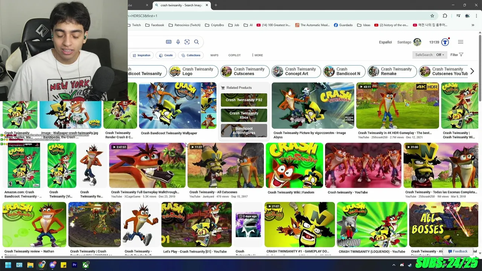The image size is (482, 271).
Task: Go to the COPILOT search tab
Action: click(x=234, y=55)
